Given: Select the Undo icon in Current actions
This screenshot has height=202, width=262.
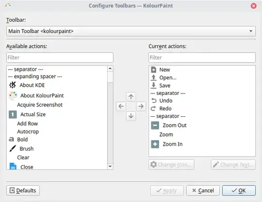Looking at the screenshot, I should point(154,101).
